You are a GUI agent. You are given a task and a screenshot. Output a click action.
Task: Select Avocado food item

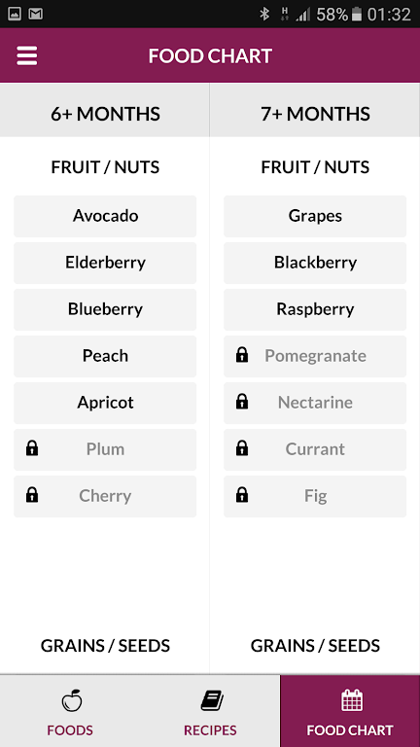(x=105, y=216)
